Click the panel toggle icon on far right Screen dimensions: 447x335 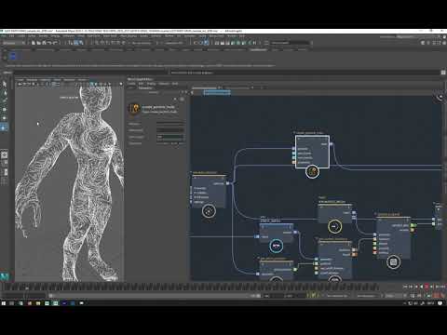click(443, 73)
